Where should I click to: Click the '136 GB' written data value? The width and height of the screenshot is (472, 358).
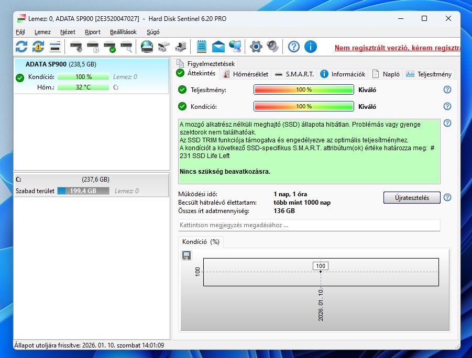pyautogui.click(x=284, y=211)
